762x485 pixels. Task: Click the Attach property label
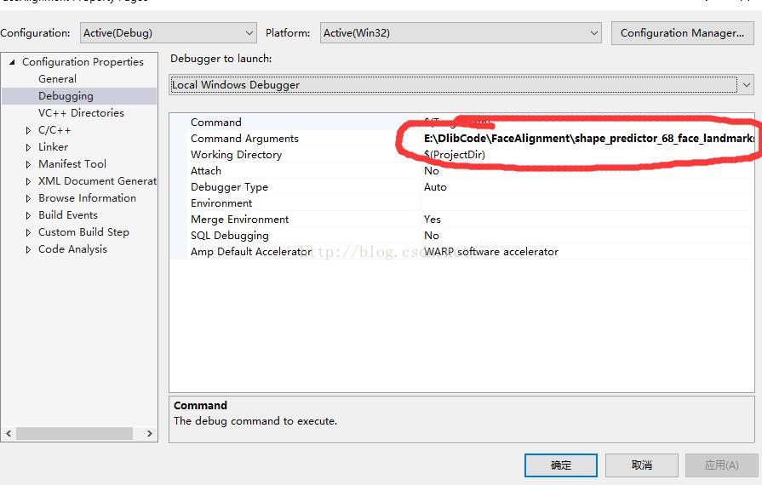(205, 170)
